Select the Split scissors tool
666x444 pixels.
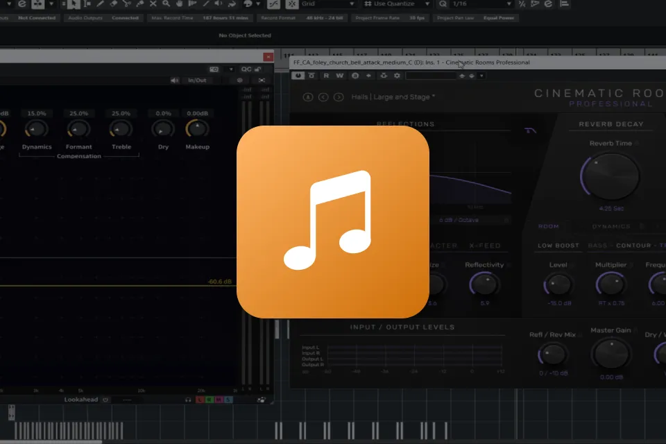(x=126, y=4)
